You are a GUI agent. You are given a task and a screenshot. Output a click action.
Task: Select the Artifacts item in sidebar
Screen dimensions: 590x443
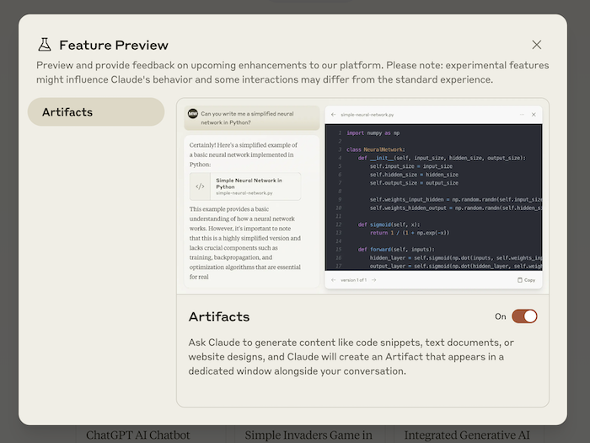pos(95,112)
